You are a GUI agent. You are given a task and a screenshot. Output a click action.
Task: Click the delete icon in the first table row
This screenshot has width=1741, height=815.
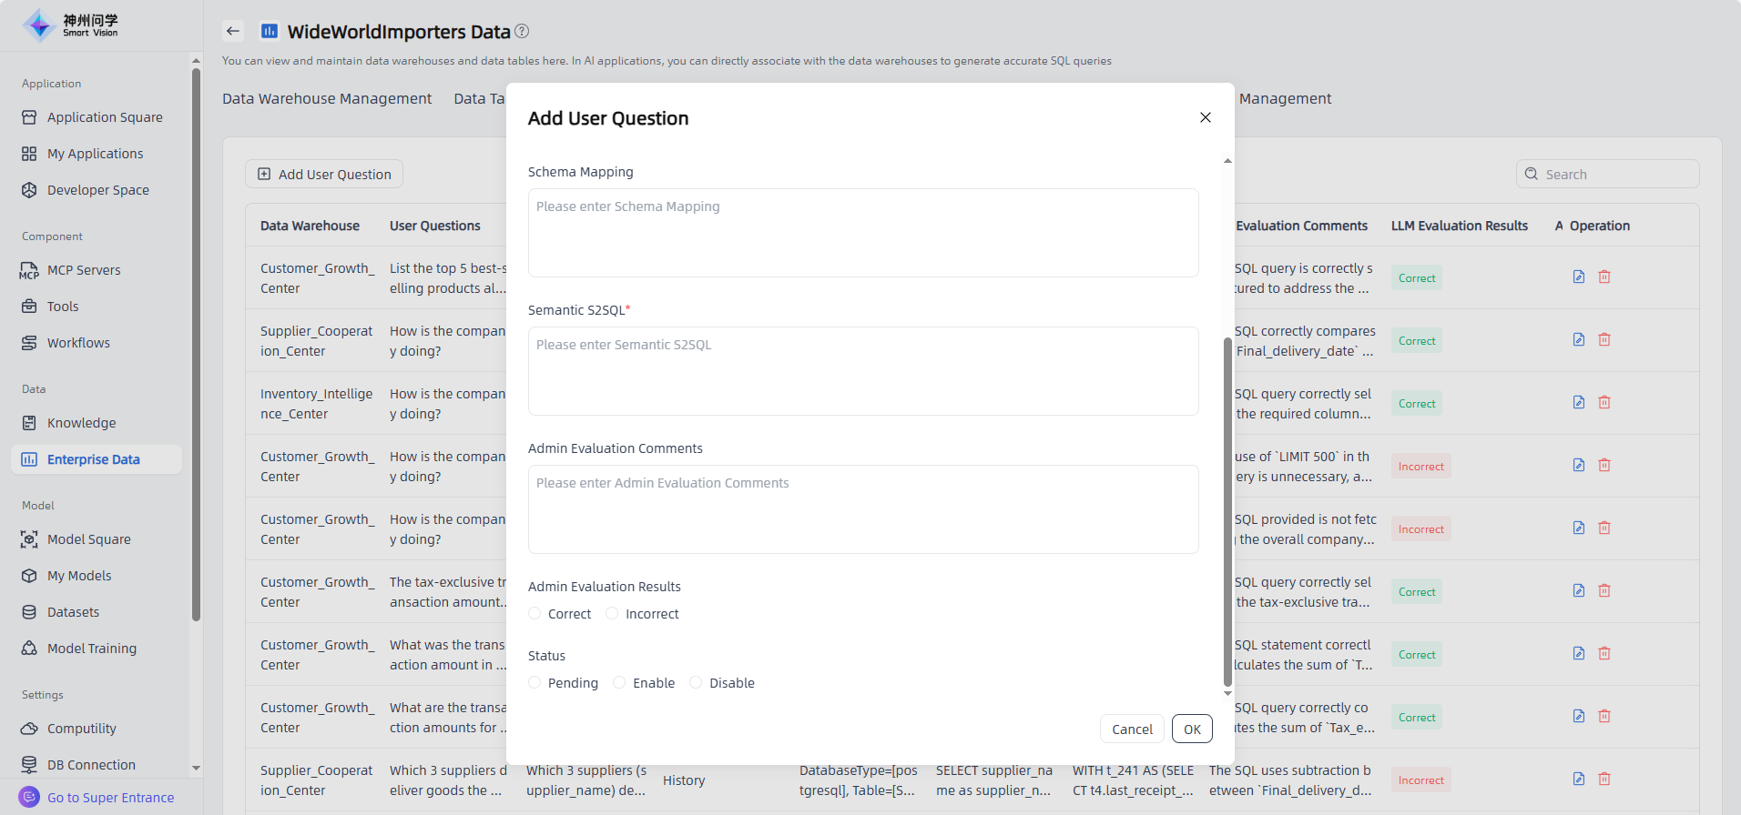click(x=1604, y=277)
